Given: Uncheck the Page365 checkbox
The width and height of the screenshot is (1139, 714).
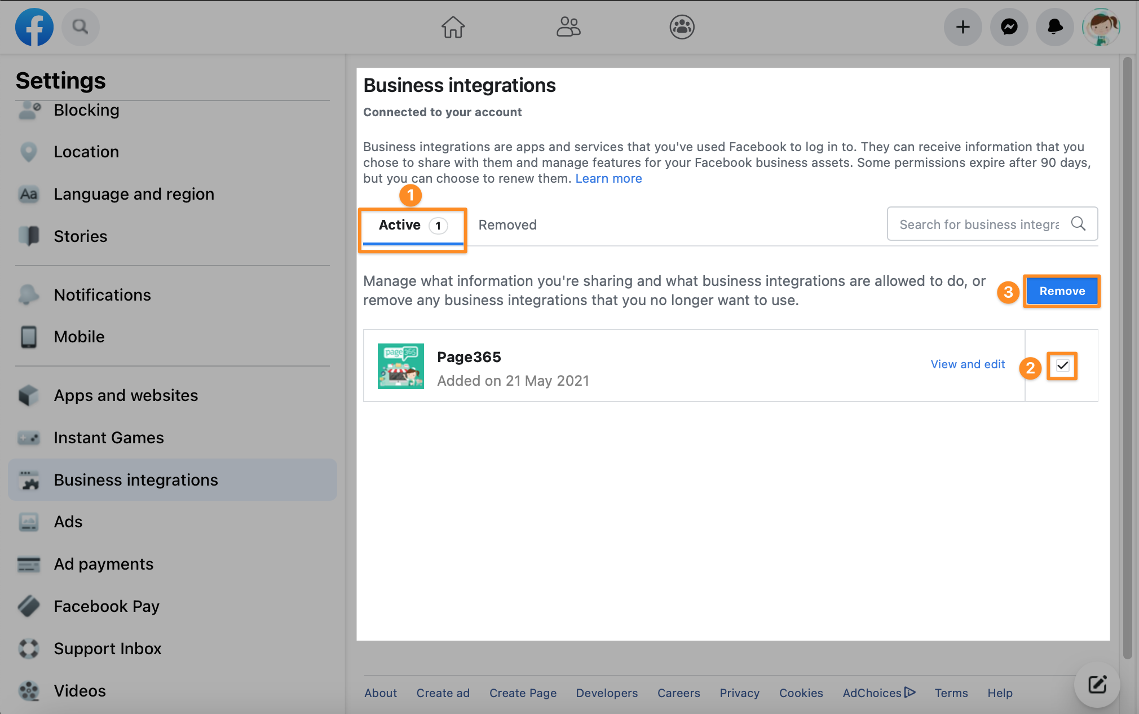Looking at the screenshot, I should coord(1062,365).
